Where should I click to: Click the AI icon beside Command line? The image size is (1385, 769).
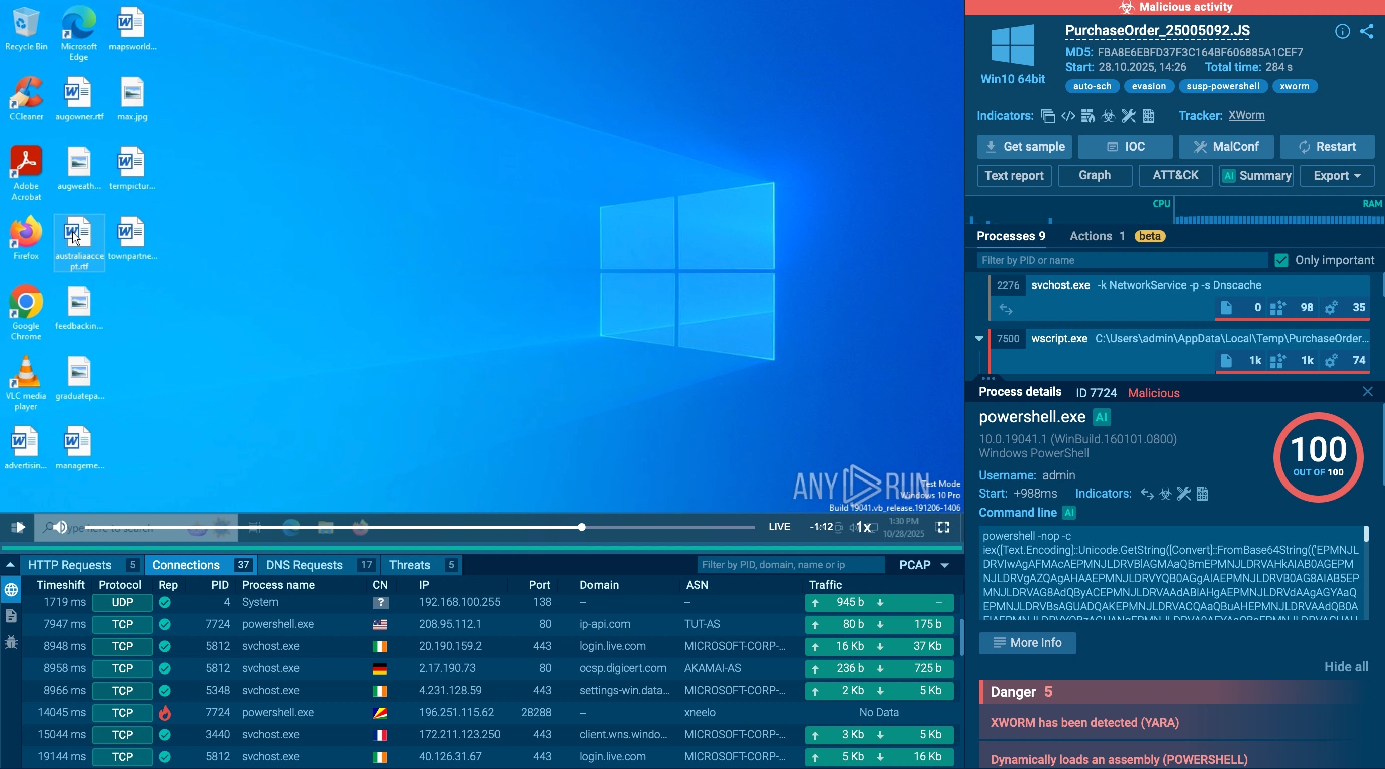point(1069,513)
